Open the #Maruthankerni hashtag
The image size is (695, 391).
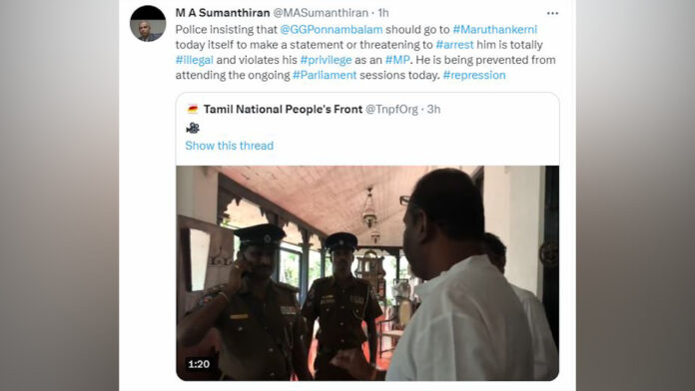click(494, 30)
